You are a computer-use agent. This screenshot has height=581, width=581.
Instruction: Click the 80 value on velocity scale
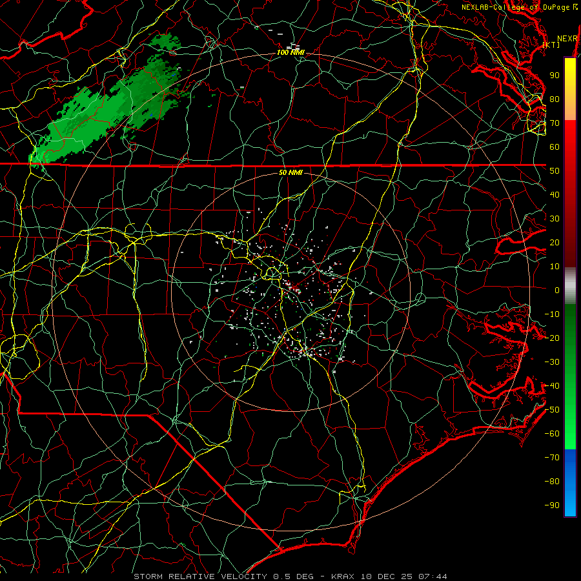tap(555, 99)
